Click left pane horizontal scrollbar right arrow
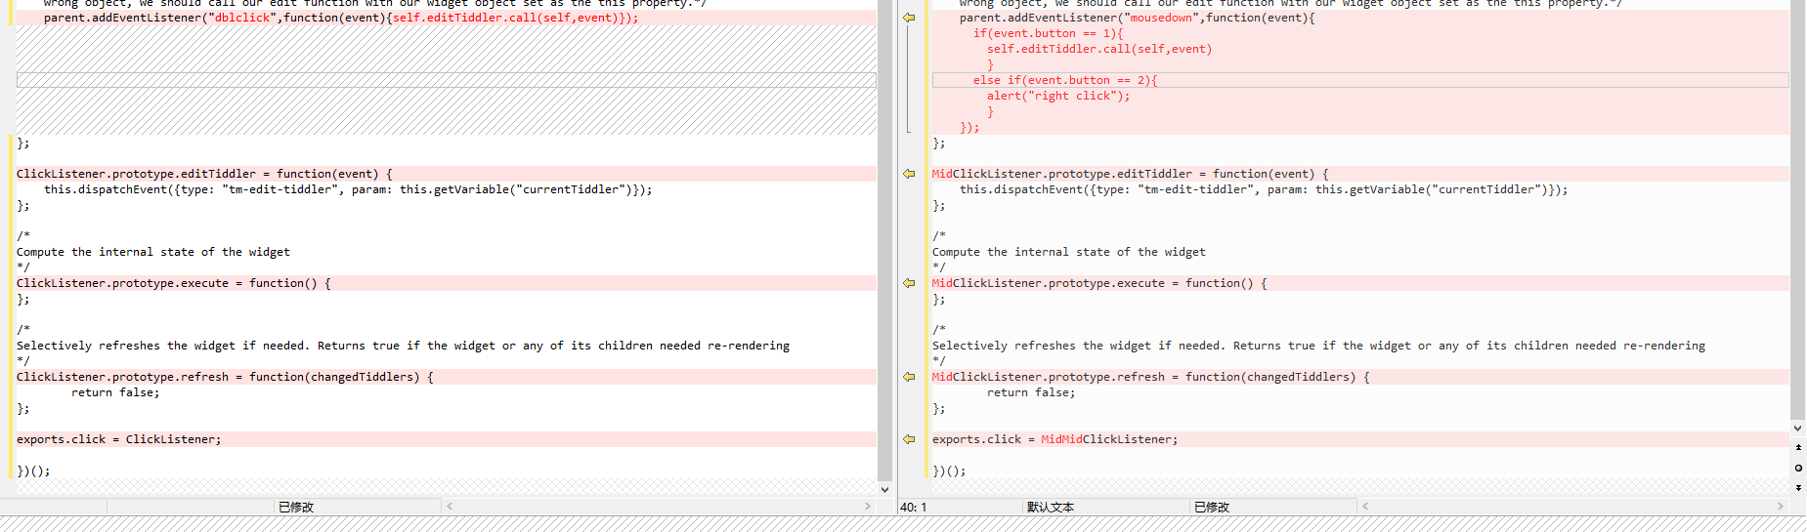 click(x=867, y=507)
